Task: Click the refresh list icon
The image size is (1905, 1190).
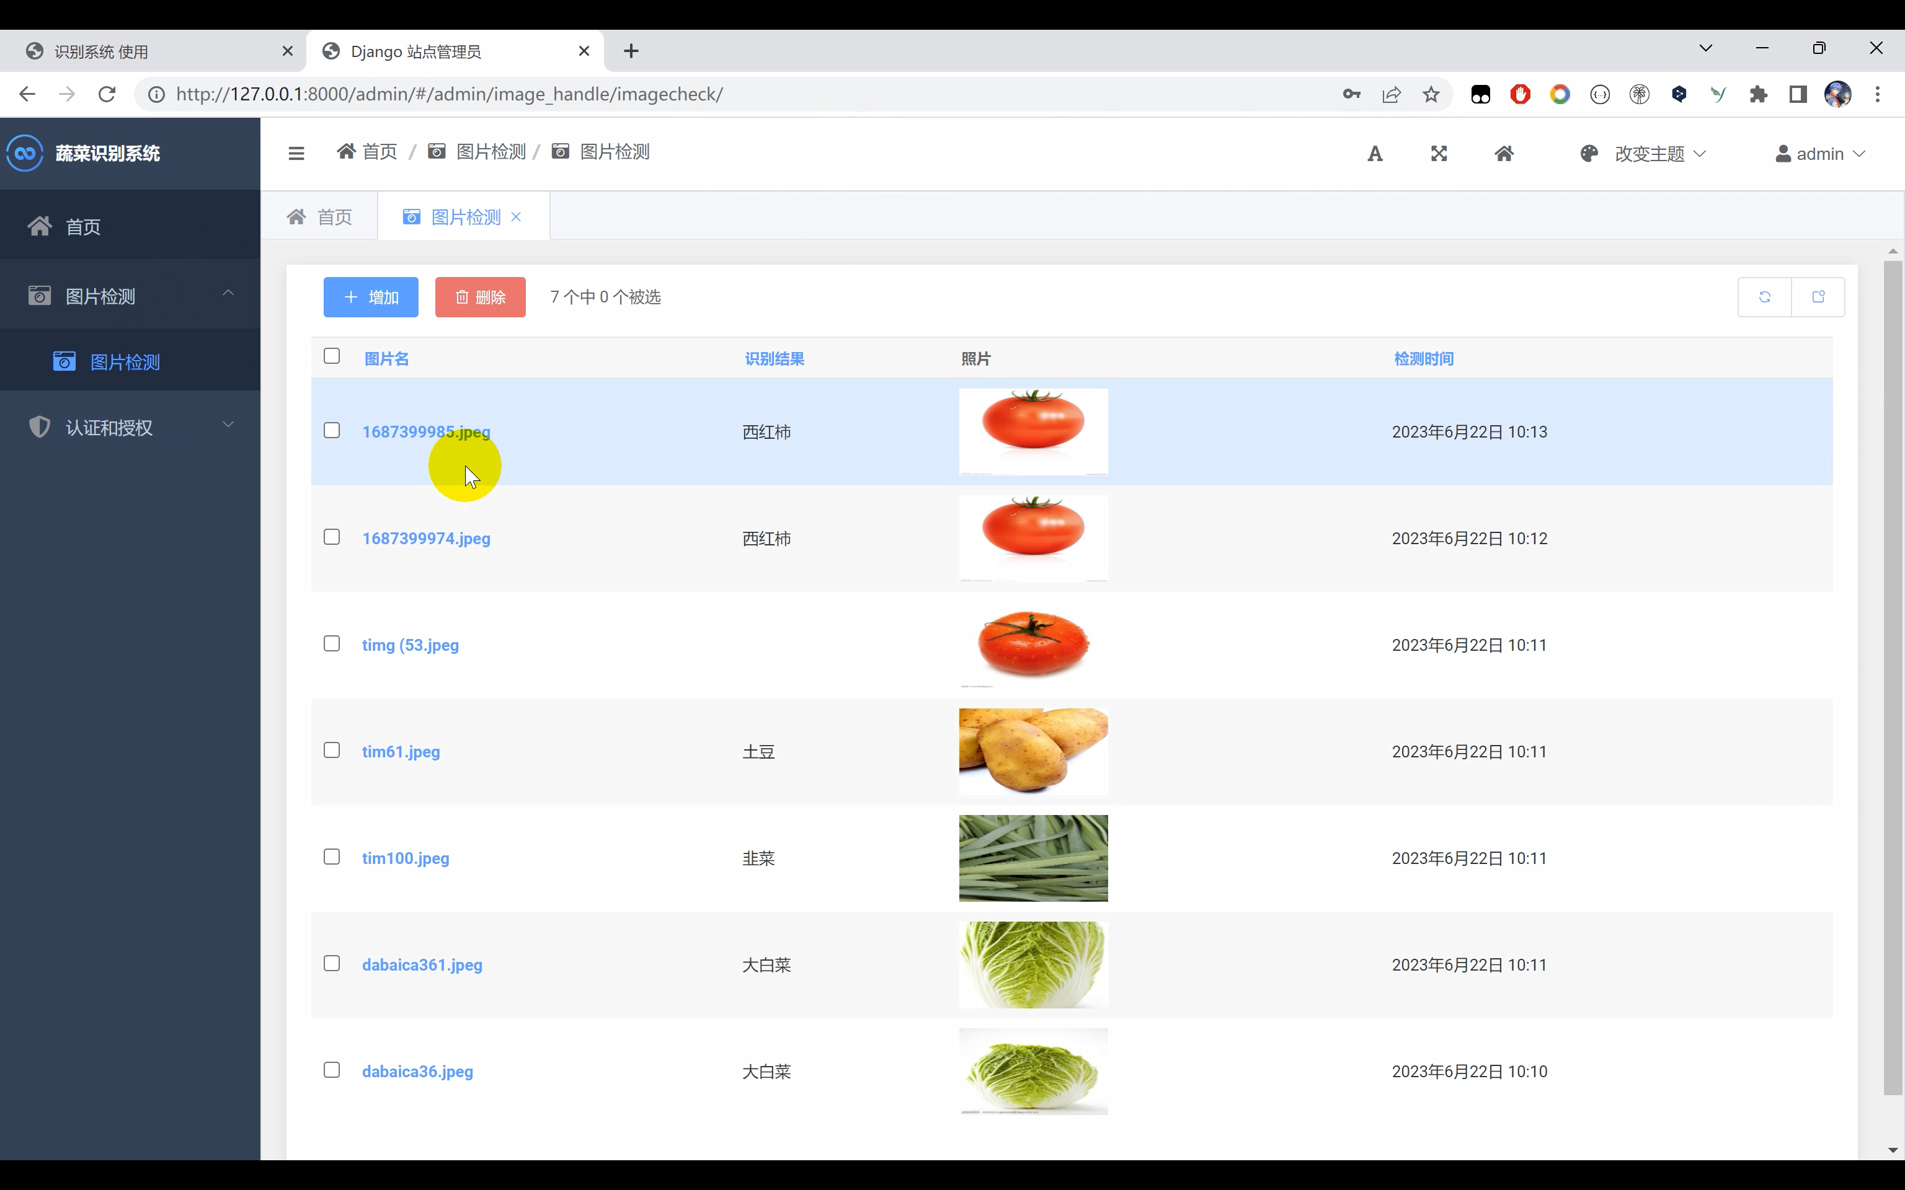Action: tap(1765, 297)
